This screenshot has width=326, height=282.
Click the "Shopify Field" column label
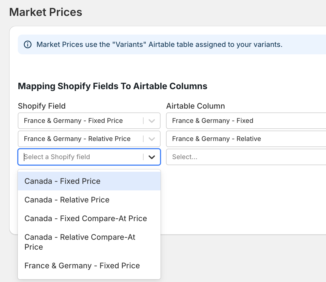(42, 106)
